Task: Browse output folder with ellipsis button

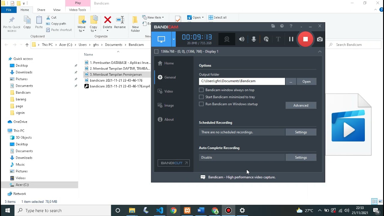Action: tap(291, 82)
